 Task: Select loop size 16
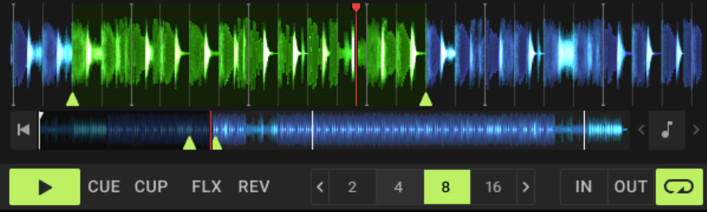[494, 187]
